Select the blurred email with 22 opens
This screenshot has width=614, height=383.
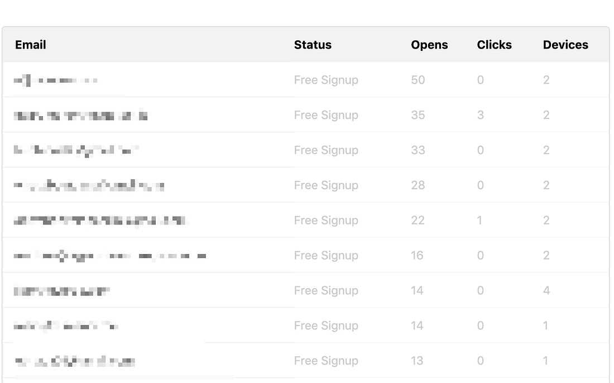(x=100, y=221)
